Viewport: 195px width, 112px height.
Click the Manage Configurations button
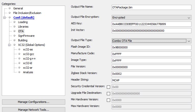pyautogui.click(x=33, y=102)
